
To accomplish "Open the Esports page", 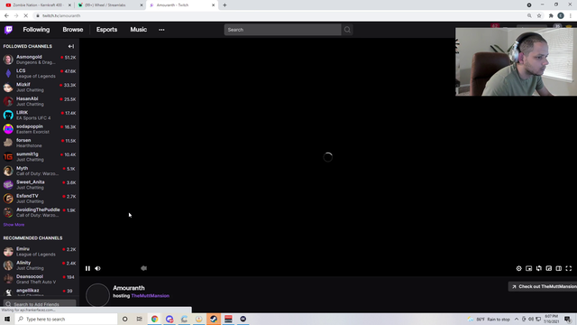I will click(106, 30).
